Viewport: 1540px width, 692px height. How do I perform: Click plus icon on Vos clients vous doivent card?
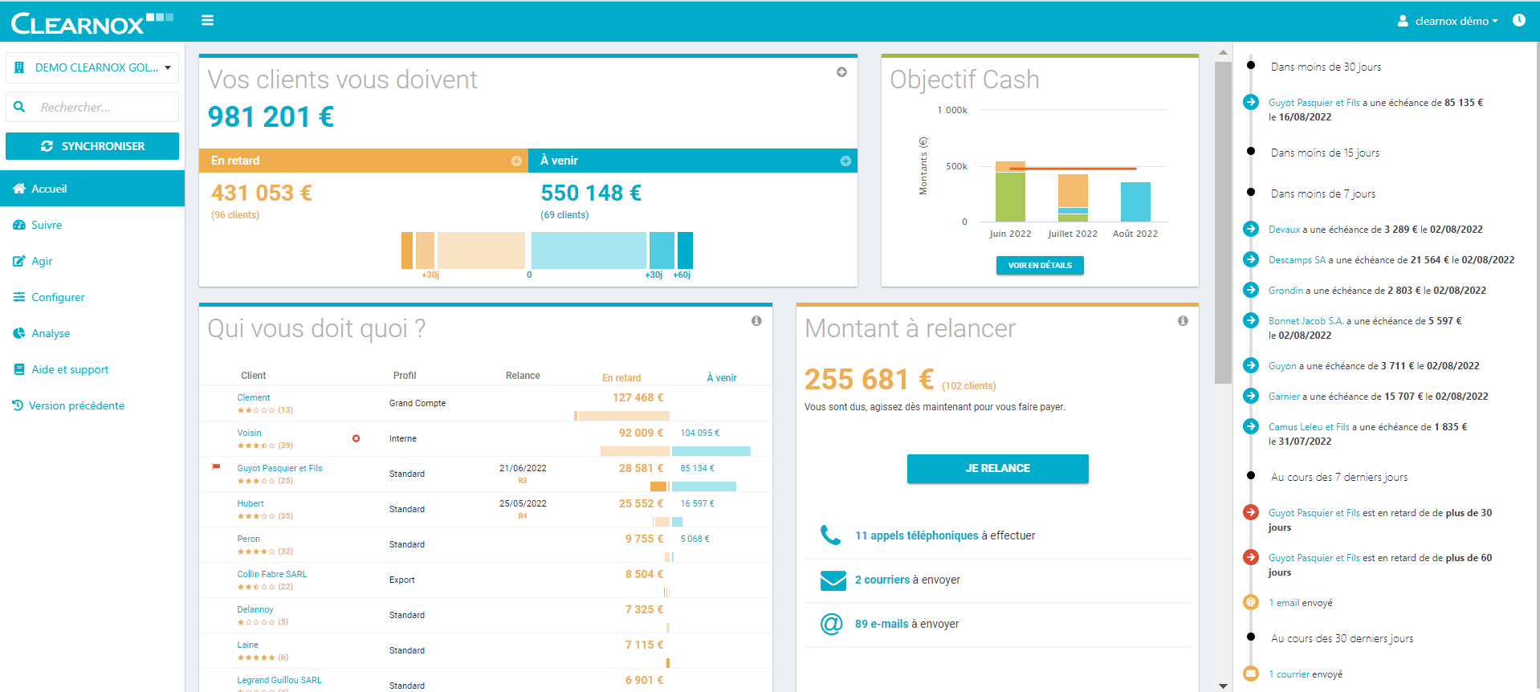coord(841,72)
